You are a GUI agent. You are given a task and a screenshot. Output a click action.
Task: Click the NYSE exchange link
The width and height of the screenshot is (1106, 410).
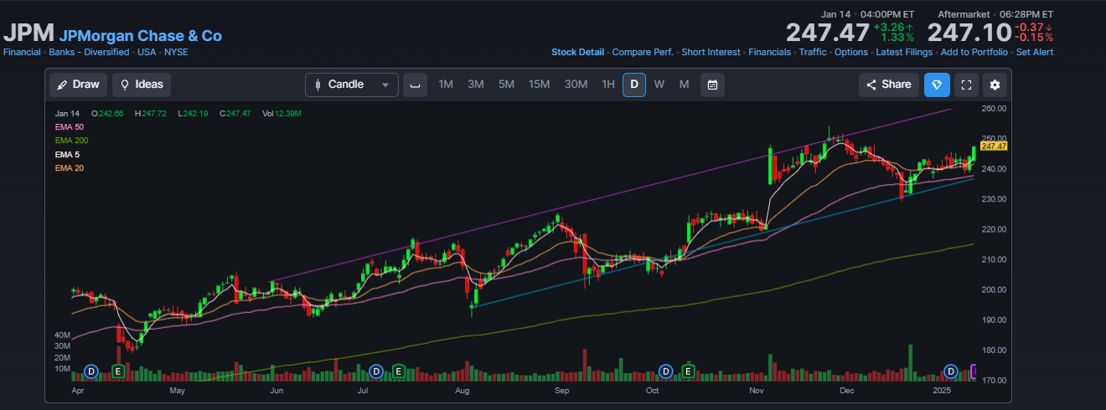(x=176, y=52)
